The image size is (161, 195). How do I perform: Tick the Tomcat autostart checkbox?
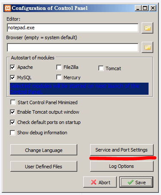101,68
